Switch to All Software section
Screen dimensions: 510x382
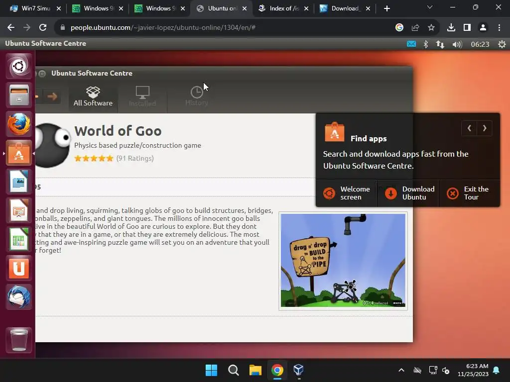[93, 96]
